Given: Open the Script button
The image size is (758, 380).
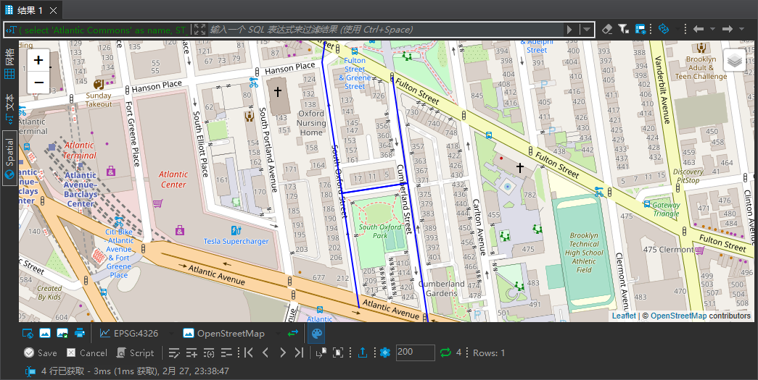Looking at the screenshot, I should 135,353.
